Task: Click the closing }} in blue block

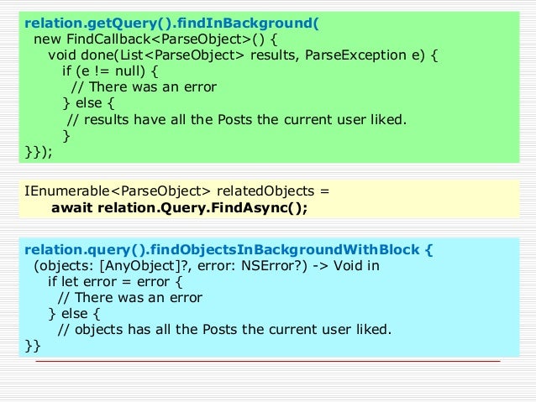Action: [33, 346]
